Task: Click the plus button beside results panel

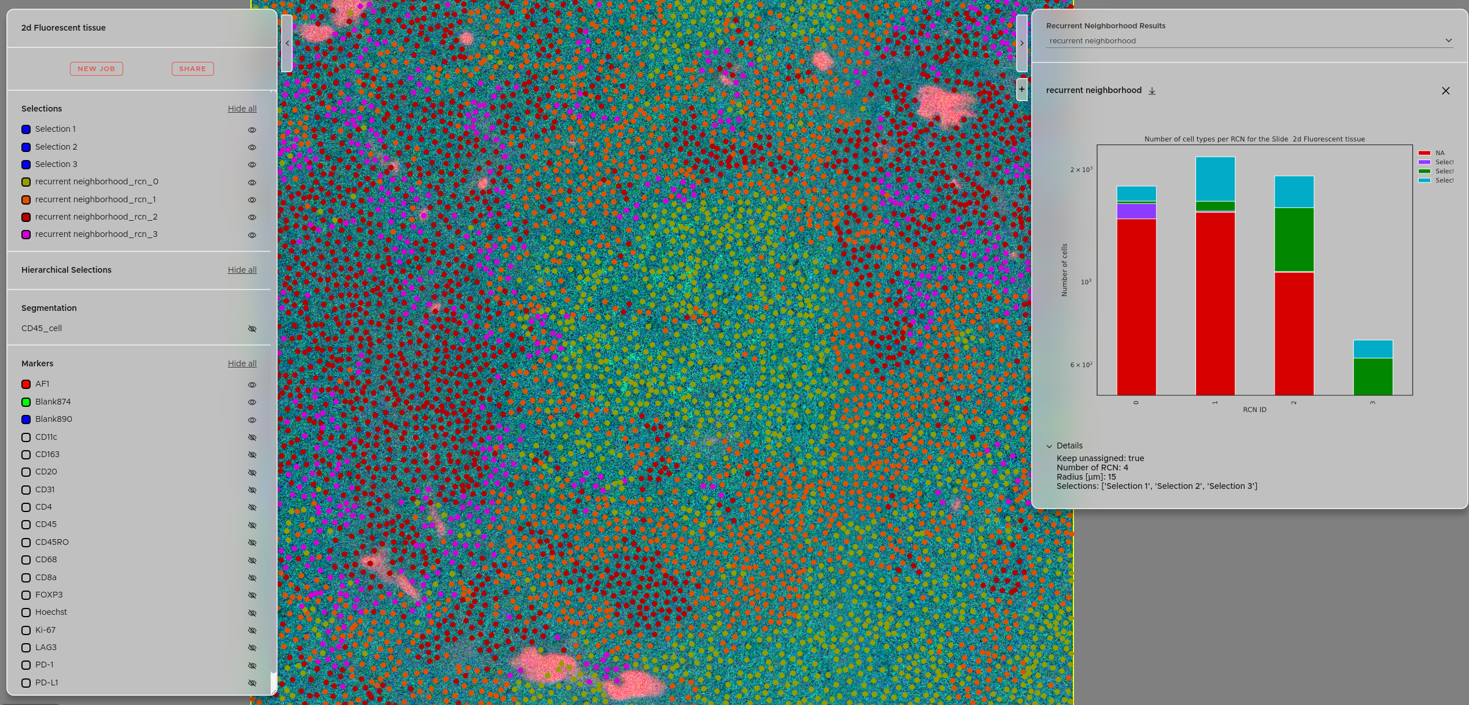Action: pyautogui.click(x=1022, y=89)
